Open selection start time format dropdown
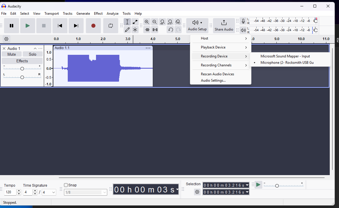The image size is (339, 208). tap(247, 185)
